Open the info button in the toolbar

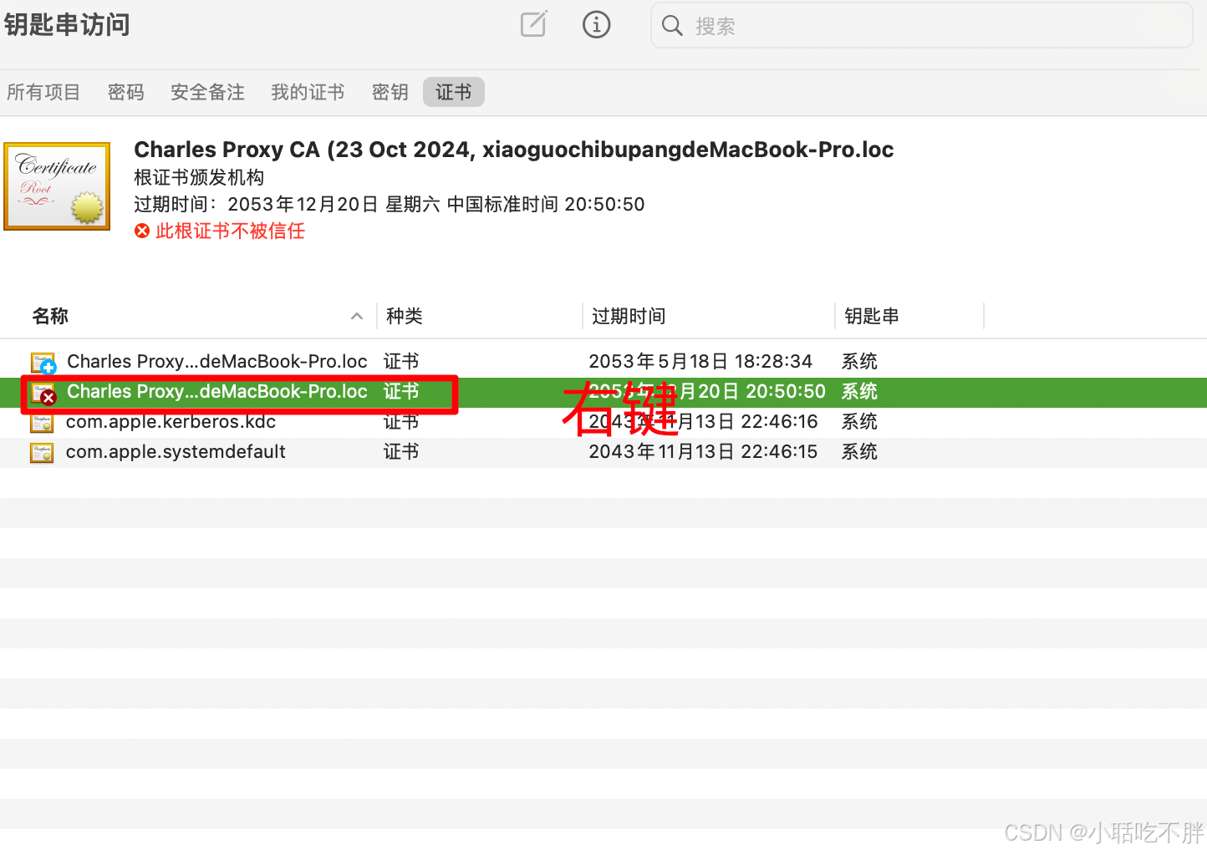(x=596, y=25)
